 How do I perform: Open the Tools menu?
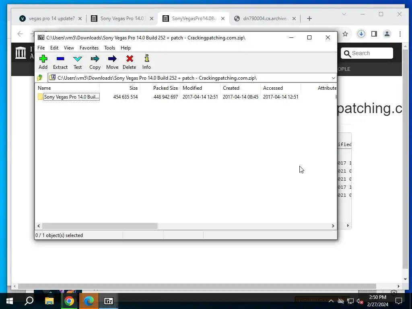(109, 48)
